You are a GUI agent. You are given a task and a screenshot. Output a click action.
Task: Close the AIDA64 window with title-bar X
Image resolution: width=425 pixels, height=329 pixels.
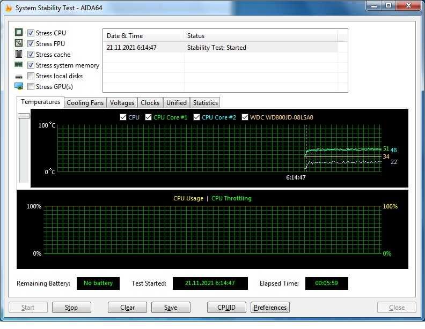click(x=408, y=6)
